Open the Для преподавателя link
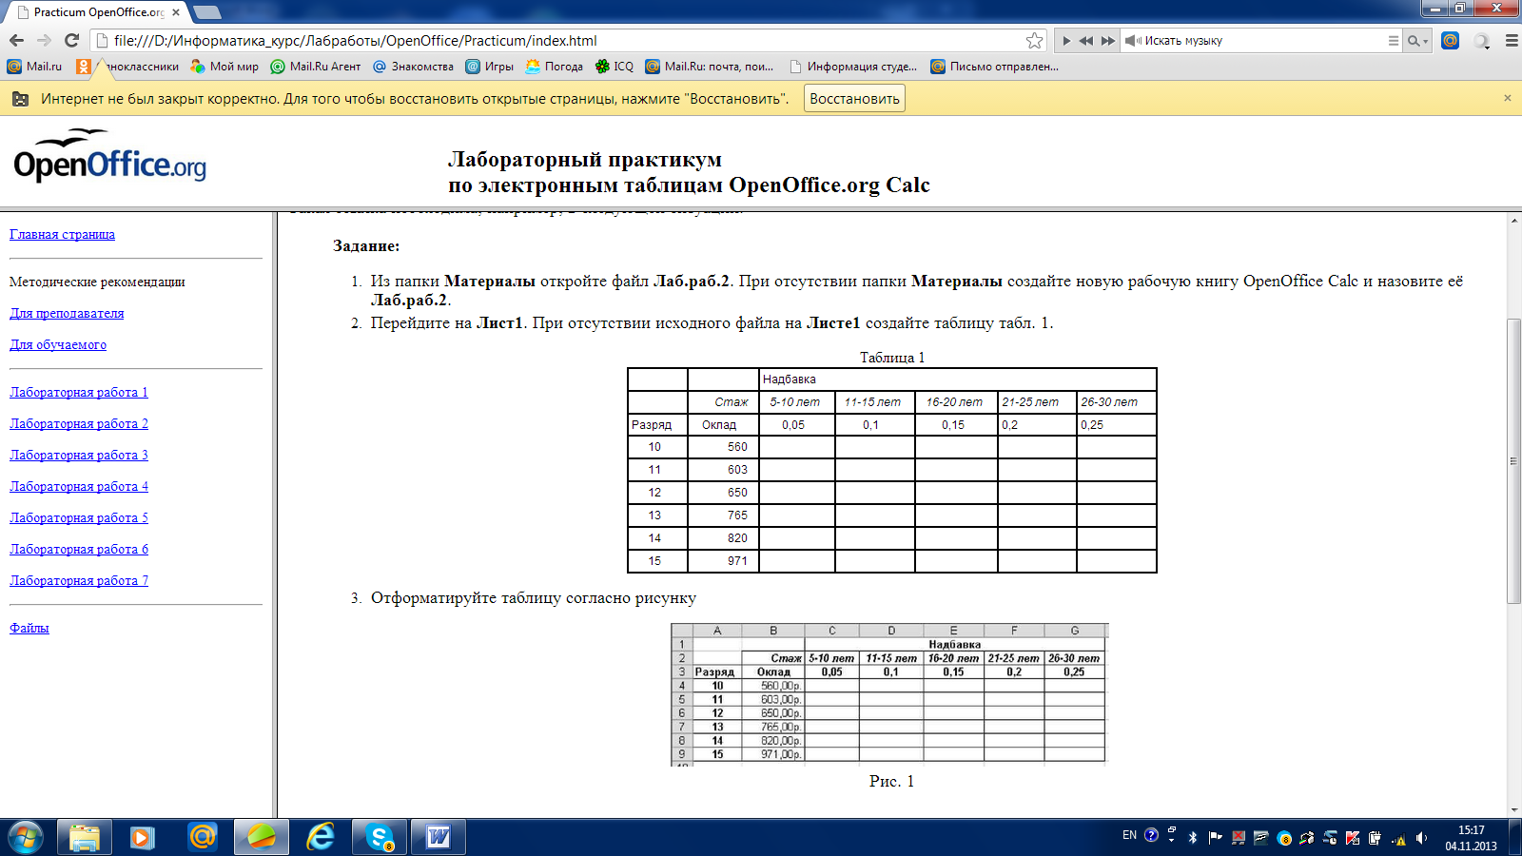This screenshot has width=1522, height=856. [67, 313]
